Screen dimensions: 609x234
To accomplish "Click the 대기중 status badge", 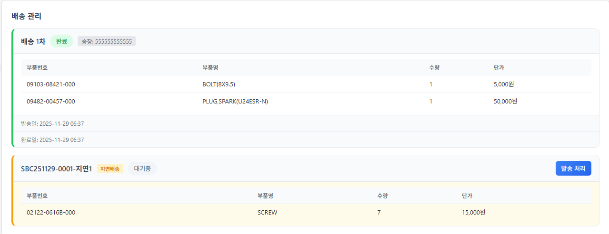I will [x=142, y=168].
